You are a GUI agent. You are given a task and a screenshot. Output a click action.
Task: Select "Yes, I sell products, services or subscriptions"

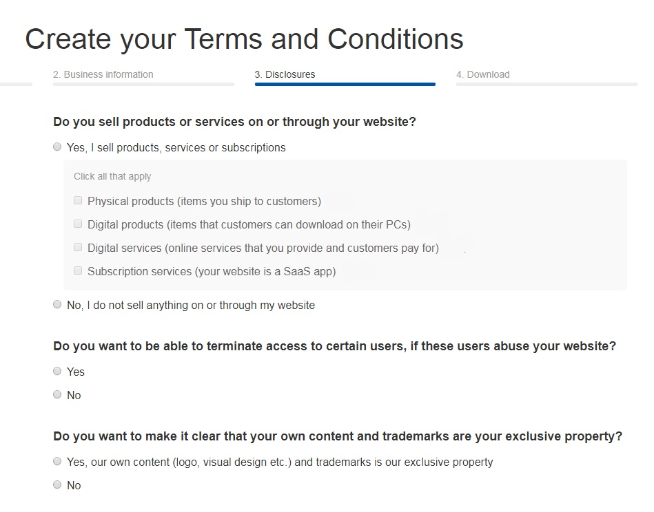click(57, 147)
